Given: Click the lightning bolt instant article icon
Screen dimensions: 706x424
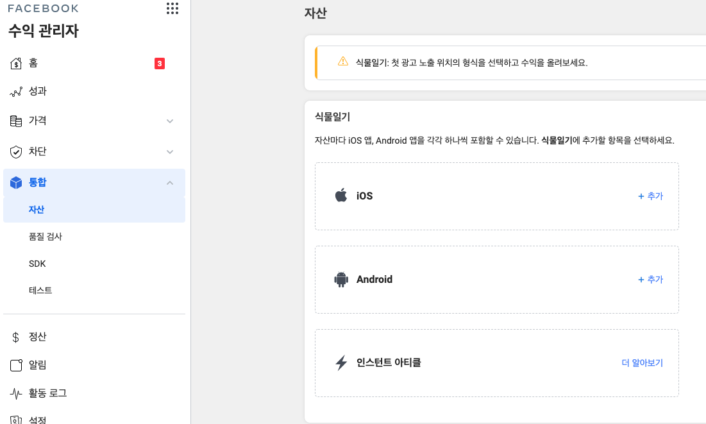Looking at the screenshot, I should [x=341, y=362].
